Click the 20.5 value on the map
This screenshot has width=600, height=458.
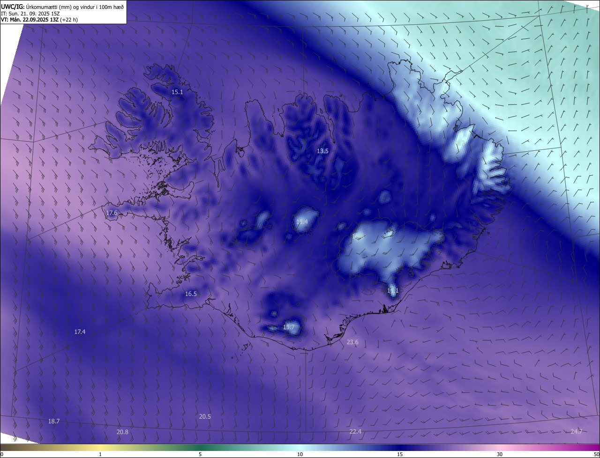click(x=205, y=417)
